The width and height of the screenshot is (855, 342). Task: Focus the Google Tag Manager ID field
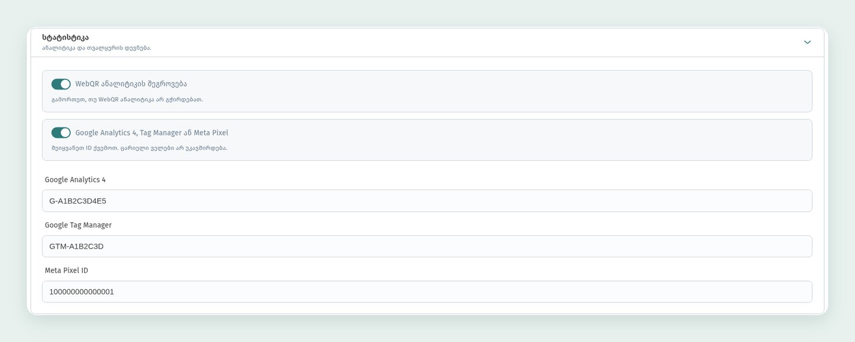pyautogui.click(x=427, y=246)
